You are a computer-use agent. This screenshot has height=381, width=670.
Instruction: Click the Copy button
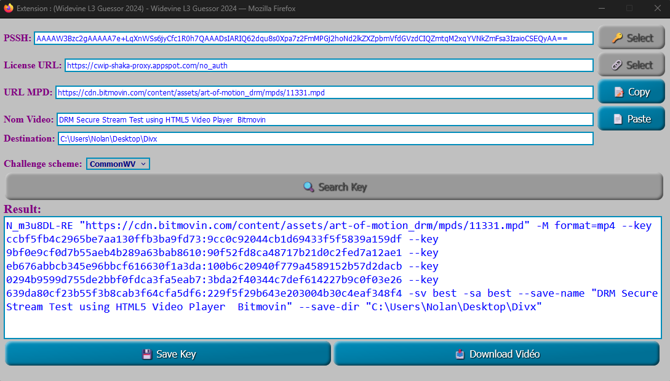631,92
